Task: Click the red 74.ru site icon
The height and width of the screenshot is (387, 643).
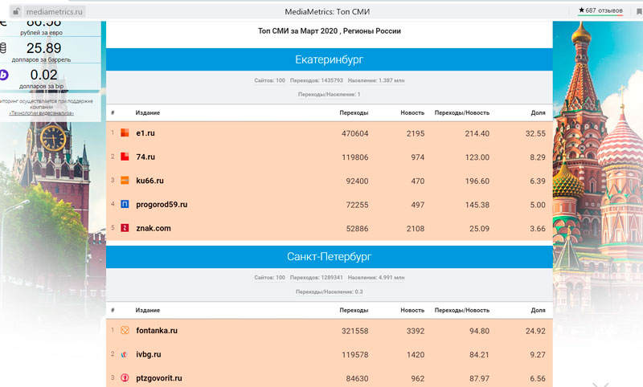Action: point(125,157)
